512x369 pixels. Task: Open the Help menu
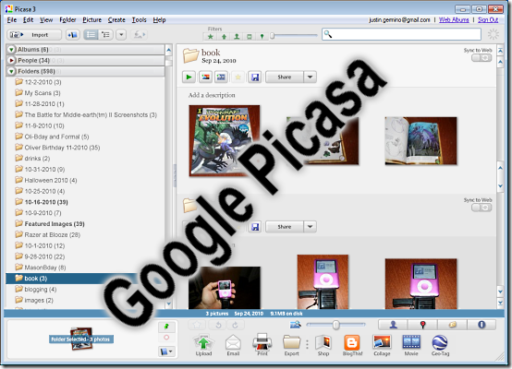pyautogui.click(x=159, y=20)
